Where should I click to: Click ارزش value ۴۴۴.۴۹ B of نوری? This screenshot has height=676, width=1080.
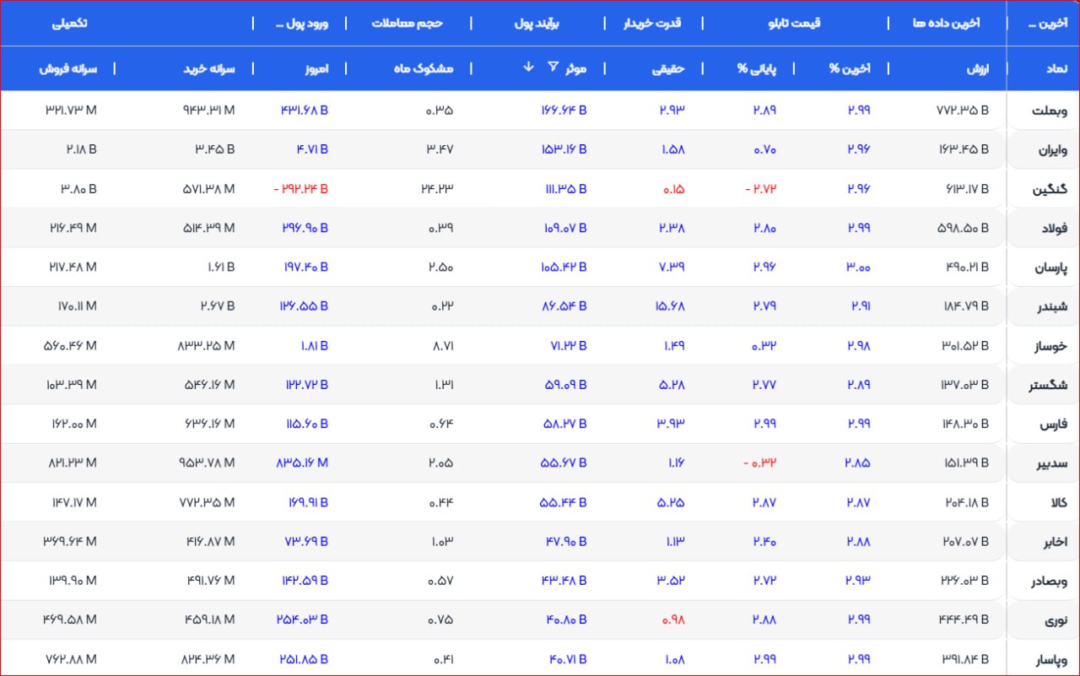point(964,620)
